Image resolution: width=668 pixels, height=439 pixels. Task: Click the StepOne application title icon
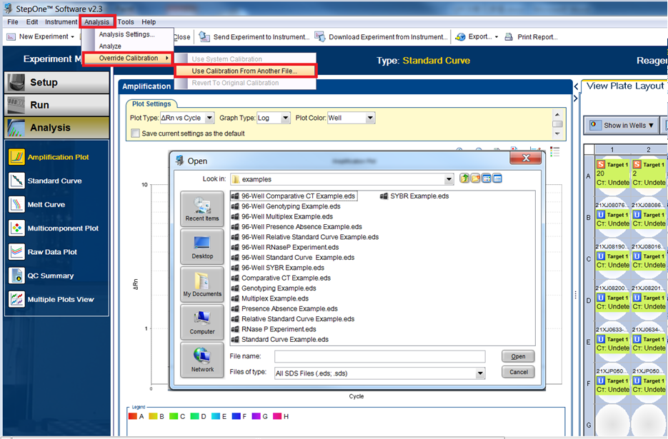pyautogui.click(x=8, y=8)
